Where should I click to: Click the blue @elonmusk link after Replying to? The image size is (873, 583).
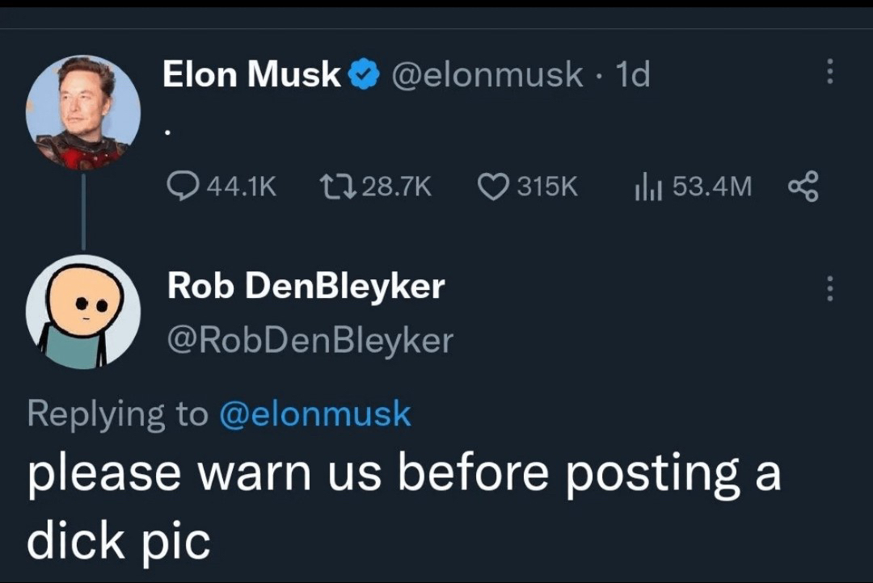(x=315, y=414)
